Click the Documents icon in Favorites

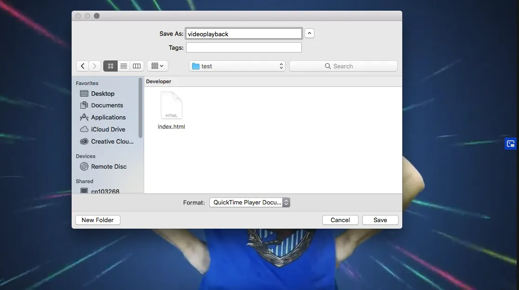[x=84, y=105]
